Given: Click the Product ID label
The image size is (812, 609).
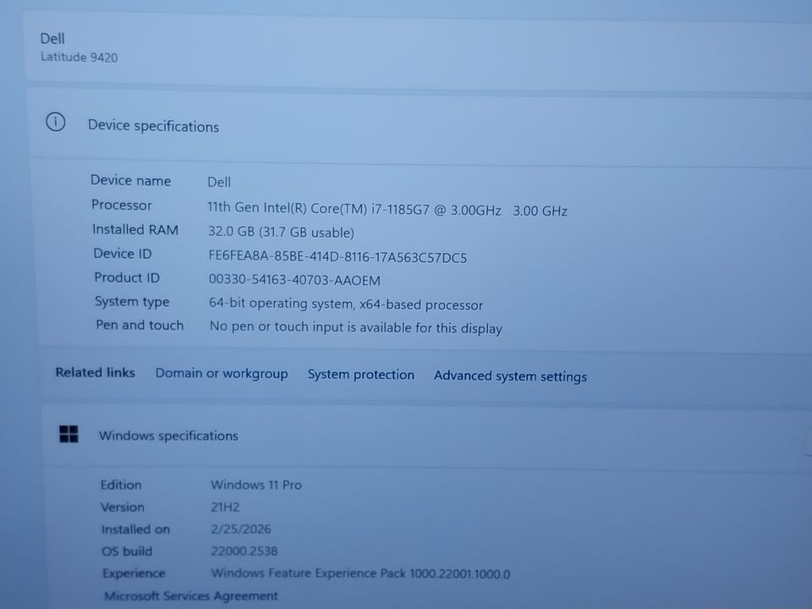Looking at the screenshot, I should (127, 277).
